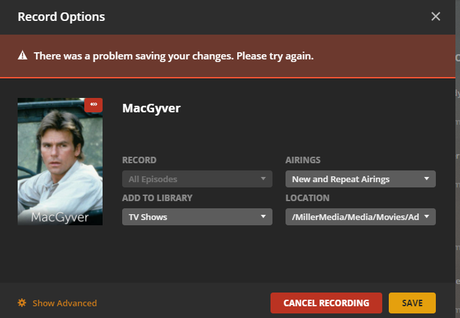Open the Airings dropdown showing New and Repeat Airings

coord(361,179)
